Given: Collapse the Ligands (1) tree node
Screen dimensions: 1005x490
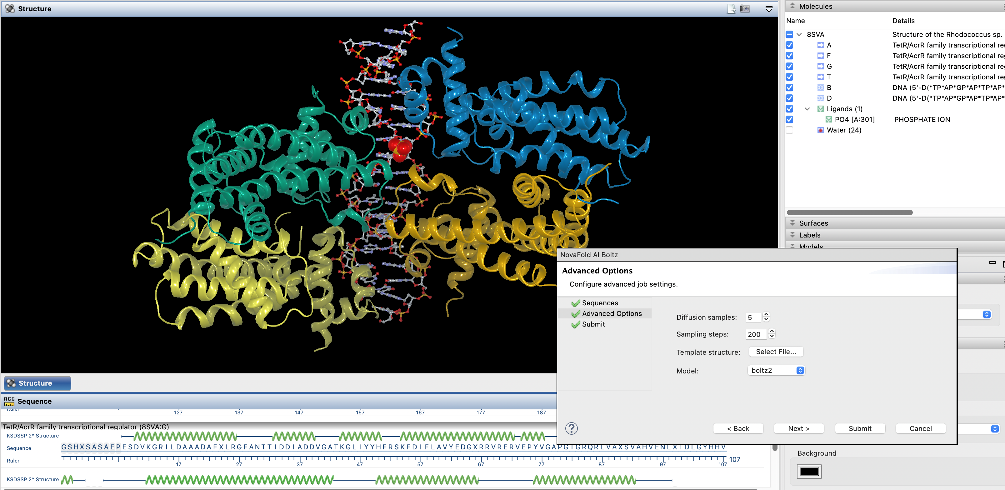Looking at the screenshot, I should coord(807,109).
